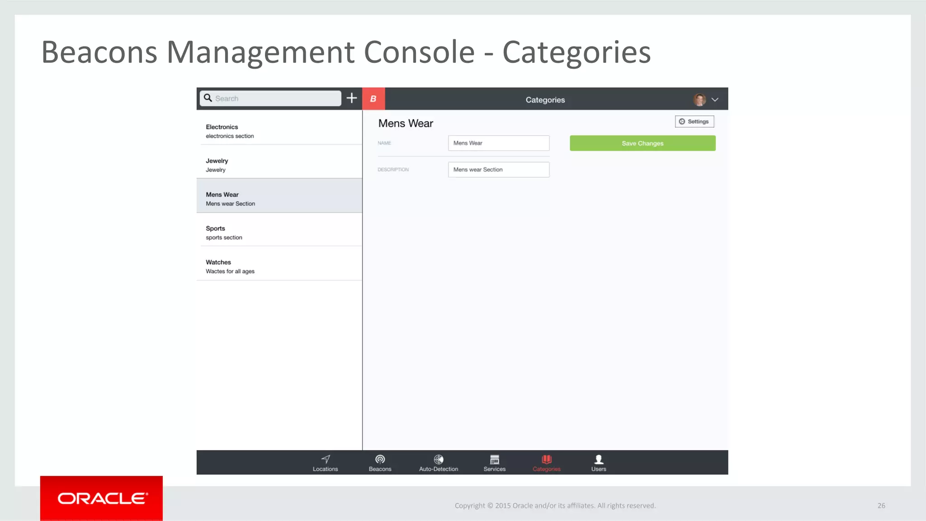Expand the user menu chevron

tap(715, 99)
